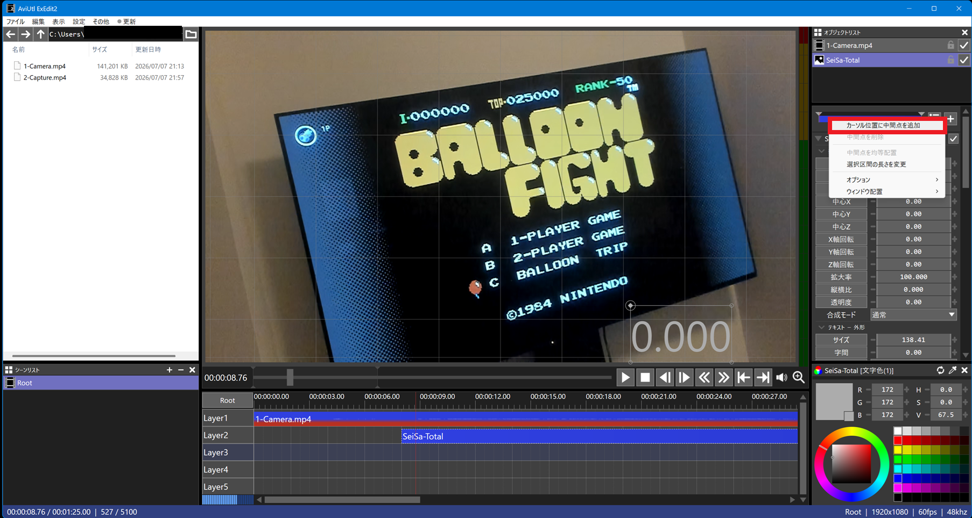Screen dimensions: 972x518
Task: Toggle visibility checkbox for 1-Camera.mp4
Action: tap(964, 46)
